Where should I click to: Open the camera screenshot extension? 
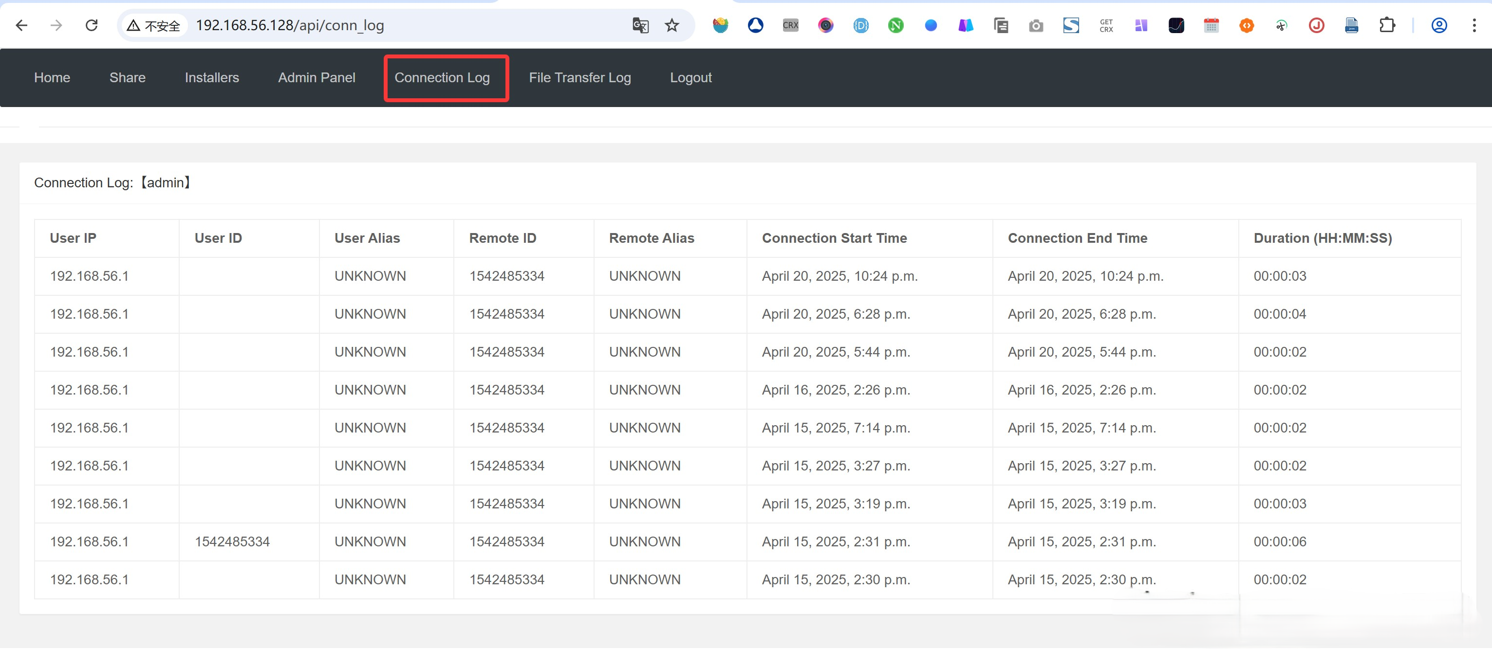1036,25
